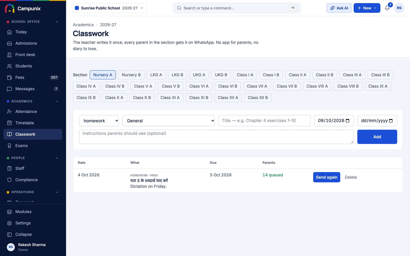Select the Nursery B section chip
The image size is (410, 256).
point(131,75)
